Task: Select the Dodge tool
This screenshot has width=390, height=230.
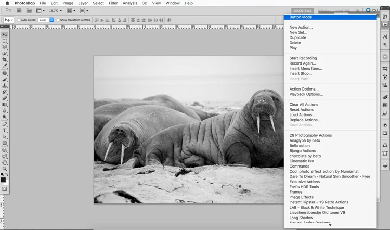Action: coord(5,117)
